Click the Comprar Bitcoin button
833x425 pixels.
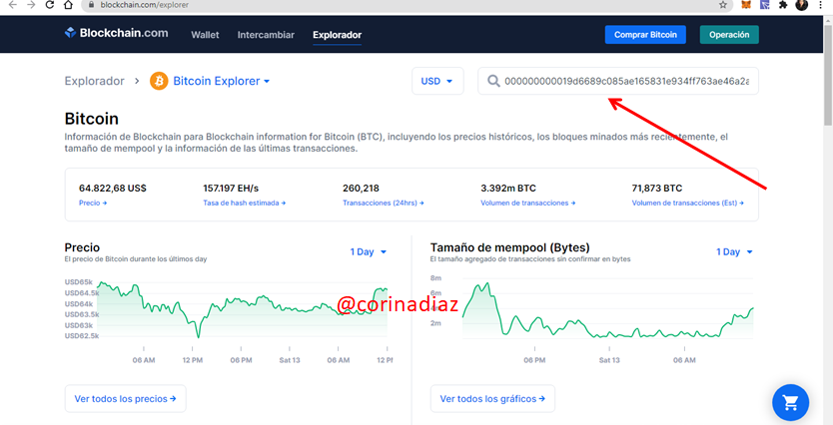click(645, 35)
